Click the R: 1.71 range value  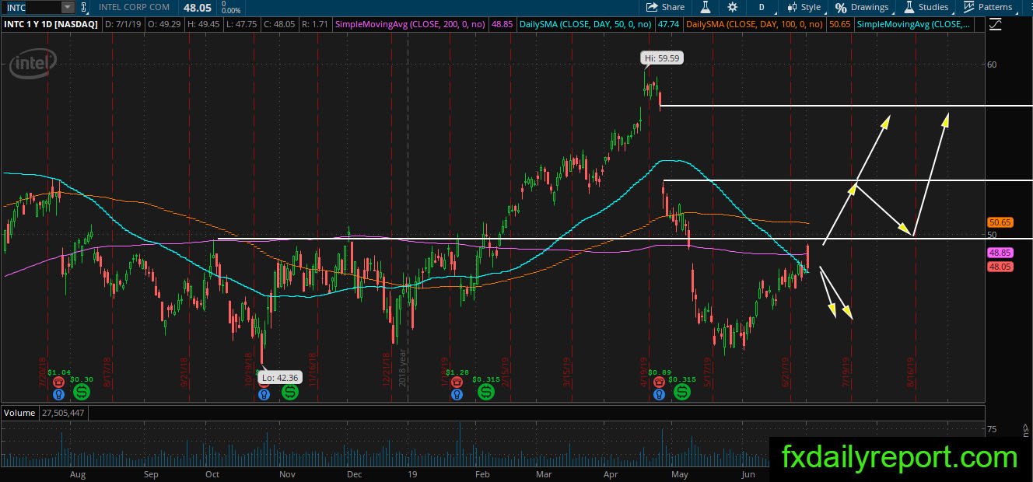pos(313,25)
